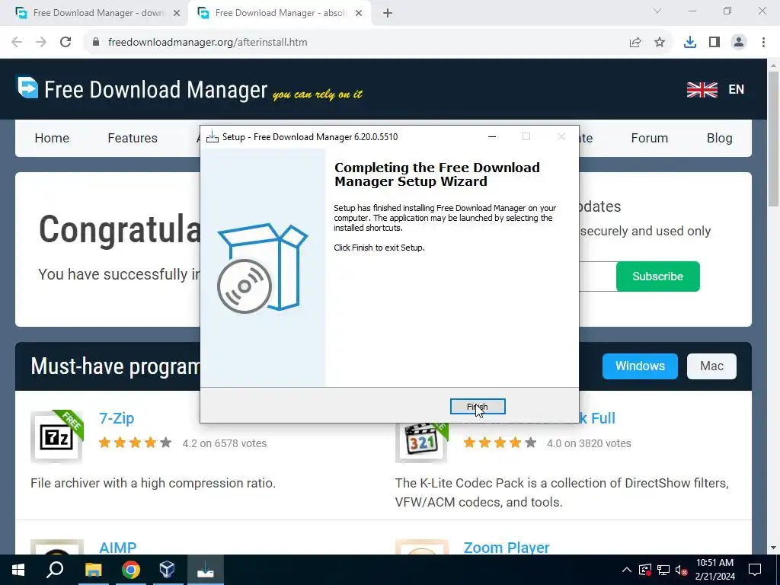Open Chrome profile avatar

point(739,43)
